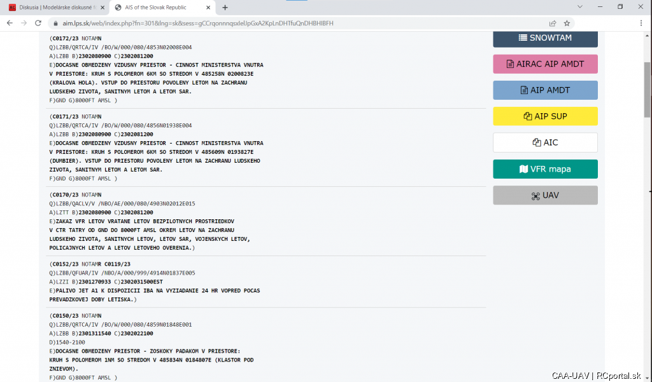
Task: Close the AIS of the Slovak Republic tab
Action: (x=208, y=8)
